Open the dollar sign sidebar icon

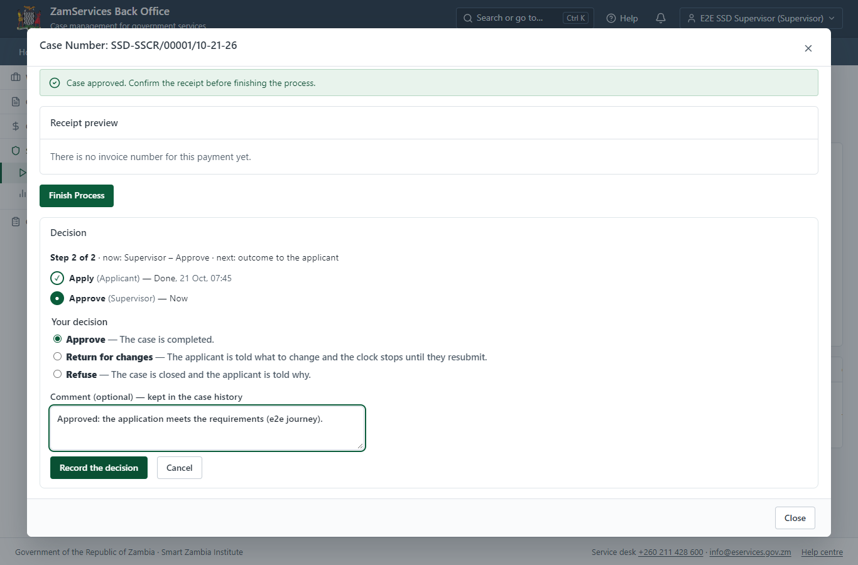[16, 126]
